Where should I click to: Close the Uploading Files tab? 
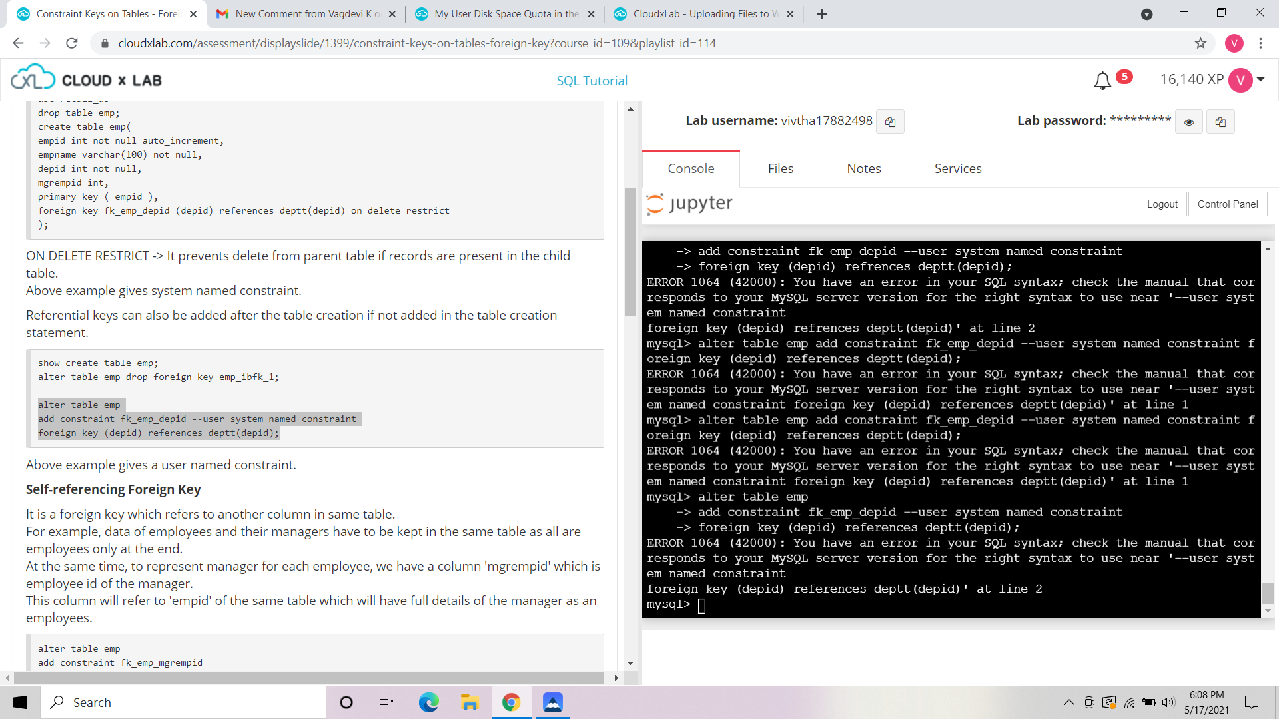[x=790, y=14]
